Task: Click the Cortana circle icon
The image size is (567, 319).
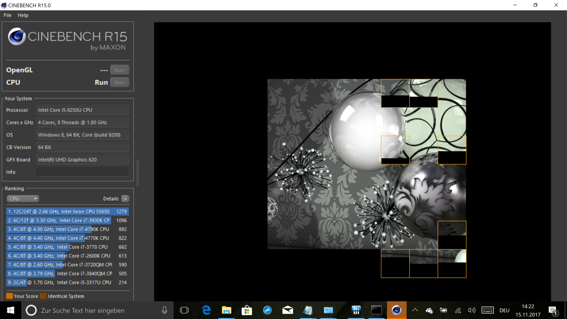Action: pyautogui.click(x=31, y=310)
